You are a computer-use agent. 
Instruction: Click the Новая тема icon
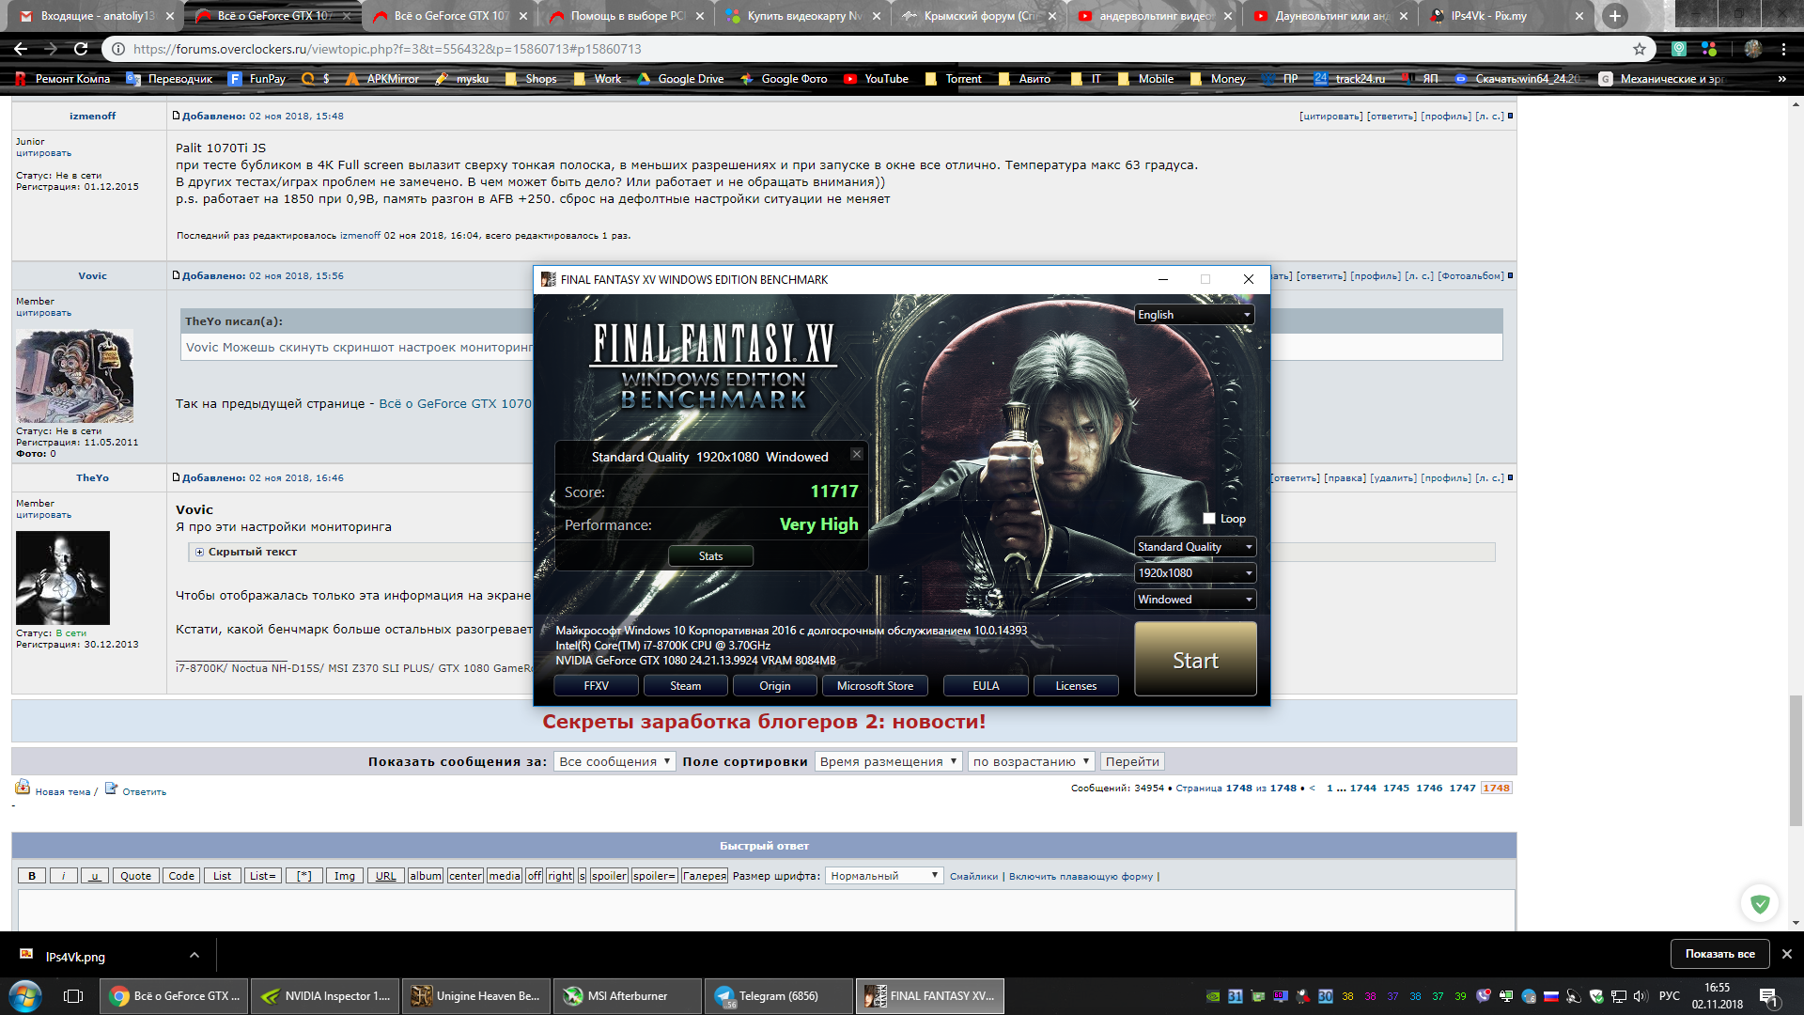tap(23, 788)
